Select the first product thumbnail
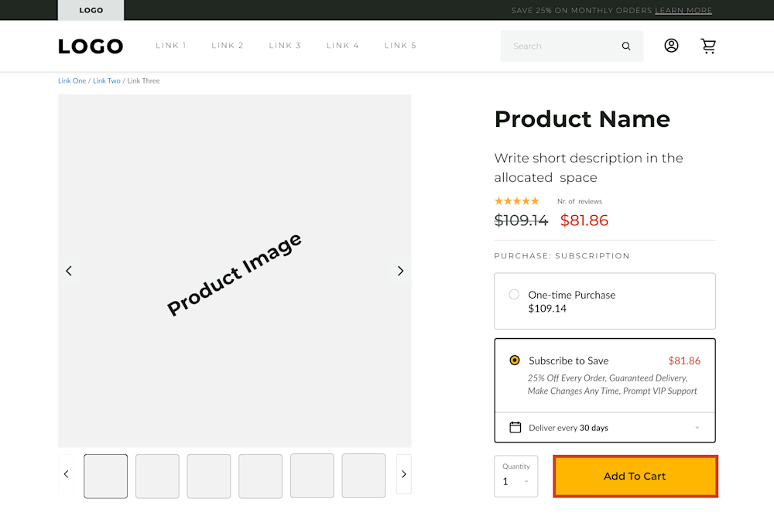This screenshot has width=774, height=516. tap(106, 476)
